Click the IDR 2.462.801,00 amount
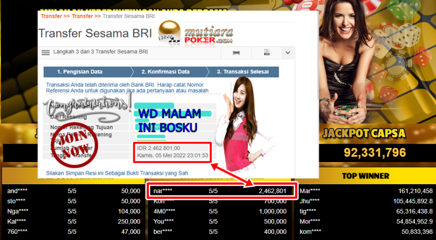 [158, 148]
